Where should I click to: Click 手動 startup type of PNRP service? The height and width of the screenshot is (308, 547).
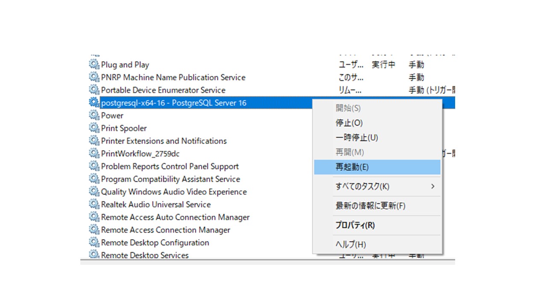coord(416,77)
